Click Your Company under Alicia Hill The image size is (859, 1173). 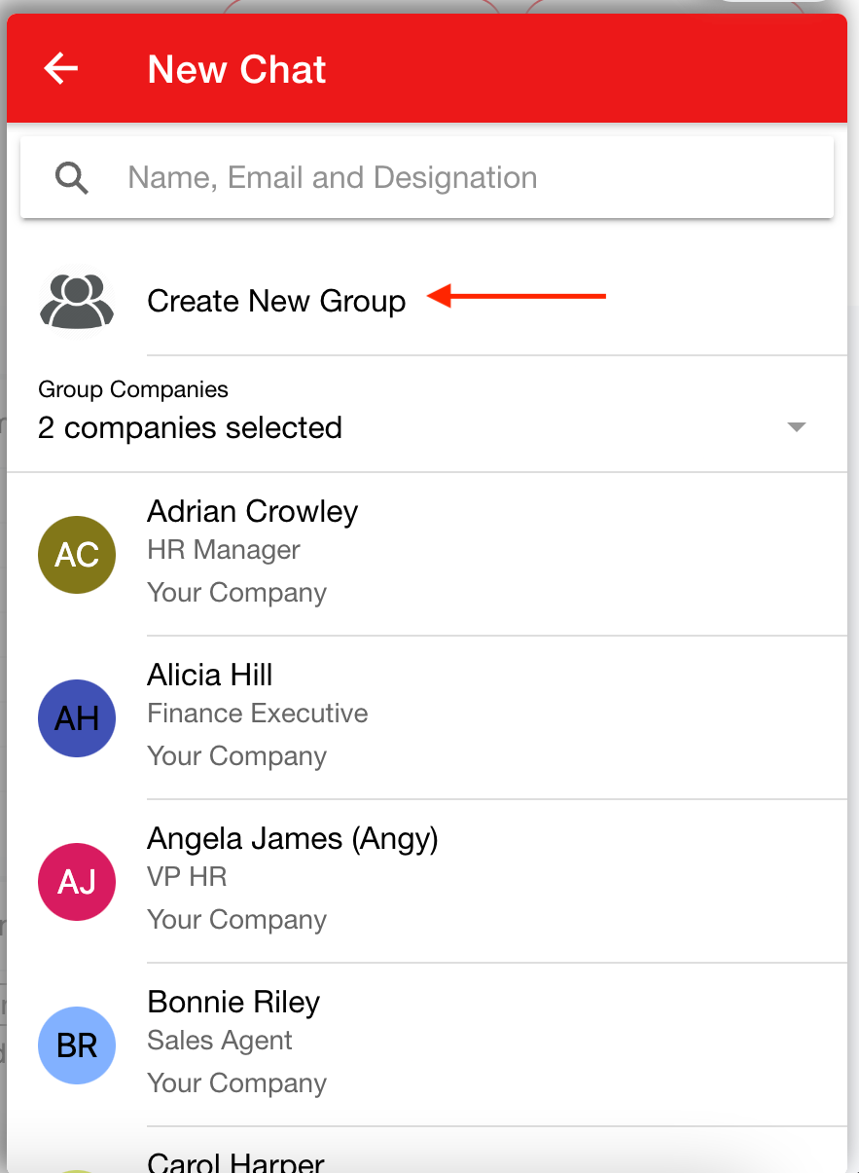[237, 756]
